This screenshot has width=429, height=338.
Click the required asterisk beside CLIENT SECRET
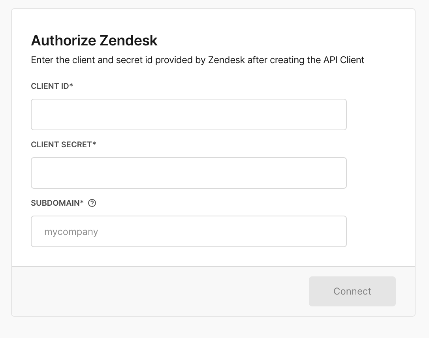(94, 144)
